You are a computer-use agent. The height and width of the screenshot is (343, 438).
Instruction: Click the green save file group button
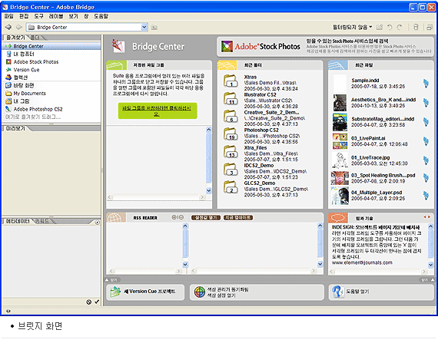[158, 110]
